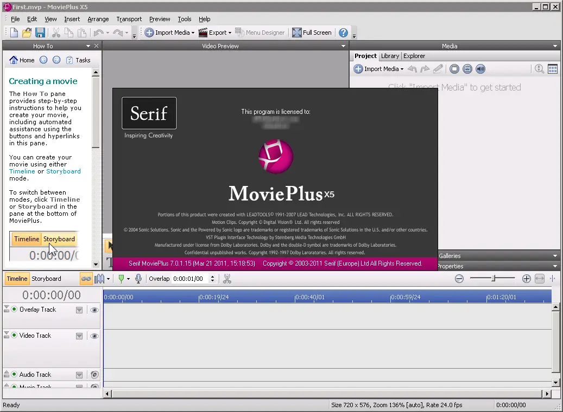Open the Overlay Track options dropdown
The image size is (563, 412).
(79, 310)
